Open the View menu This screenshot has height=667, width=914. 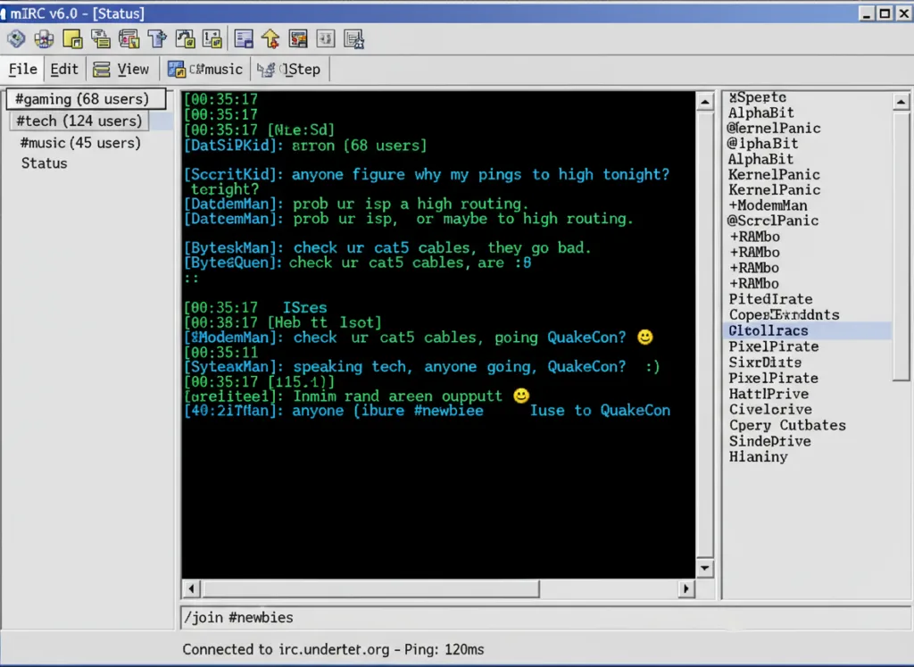click(x=122, y=69)
